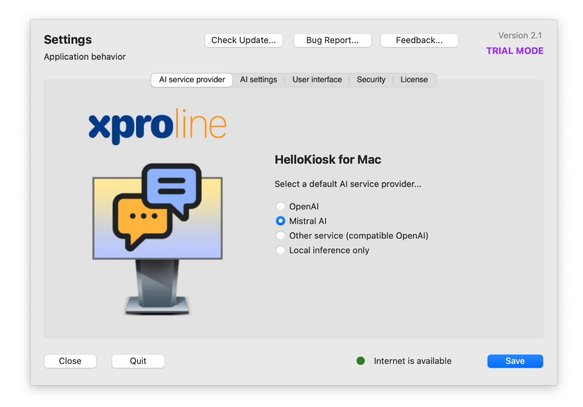Screen dimensions: 583x407
Task: Click the Check Update button
Action: pos(243,40)
